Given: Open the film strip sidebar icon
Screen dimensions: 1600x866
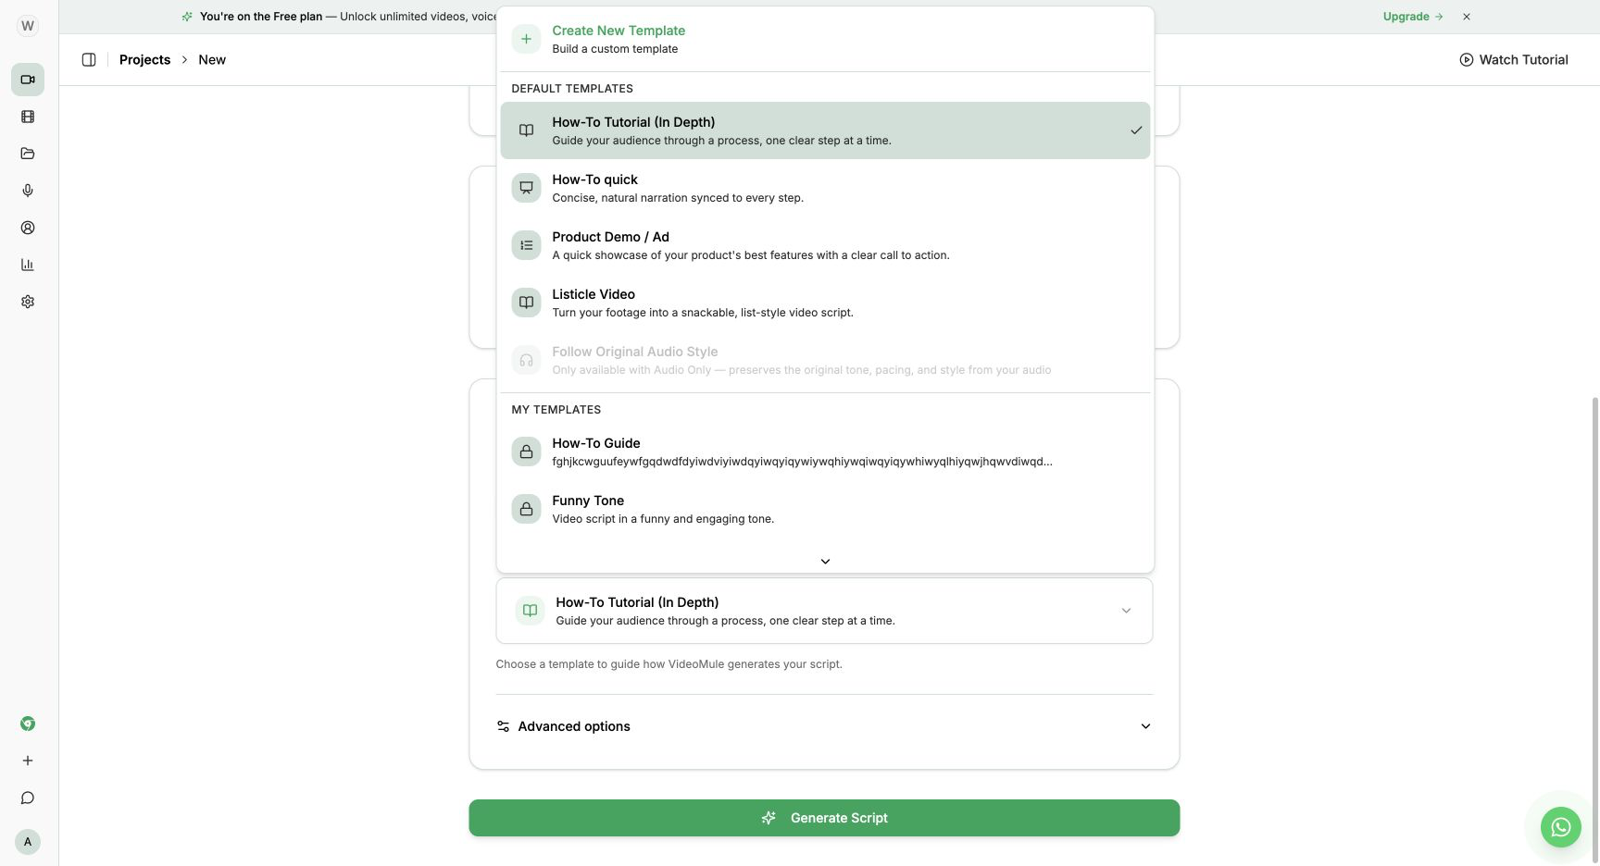Looking at the screenshot, I should coord(28,117).
